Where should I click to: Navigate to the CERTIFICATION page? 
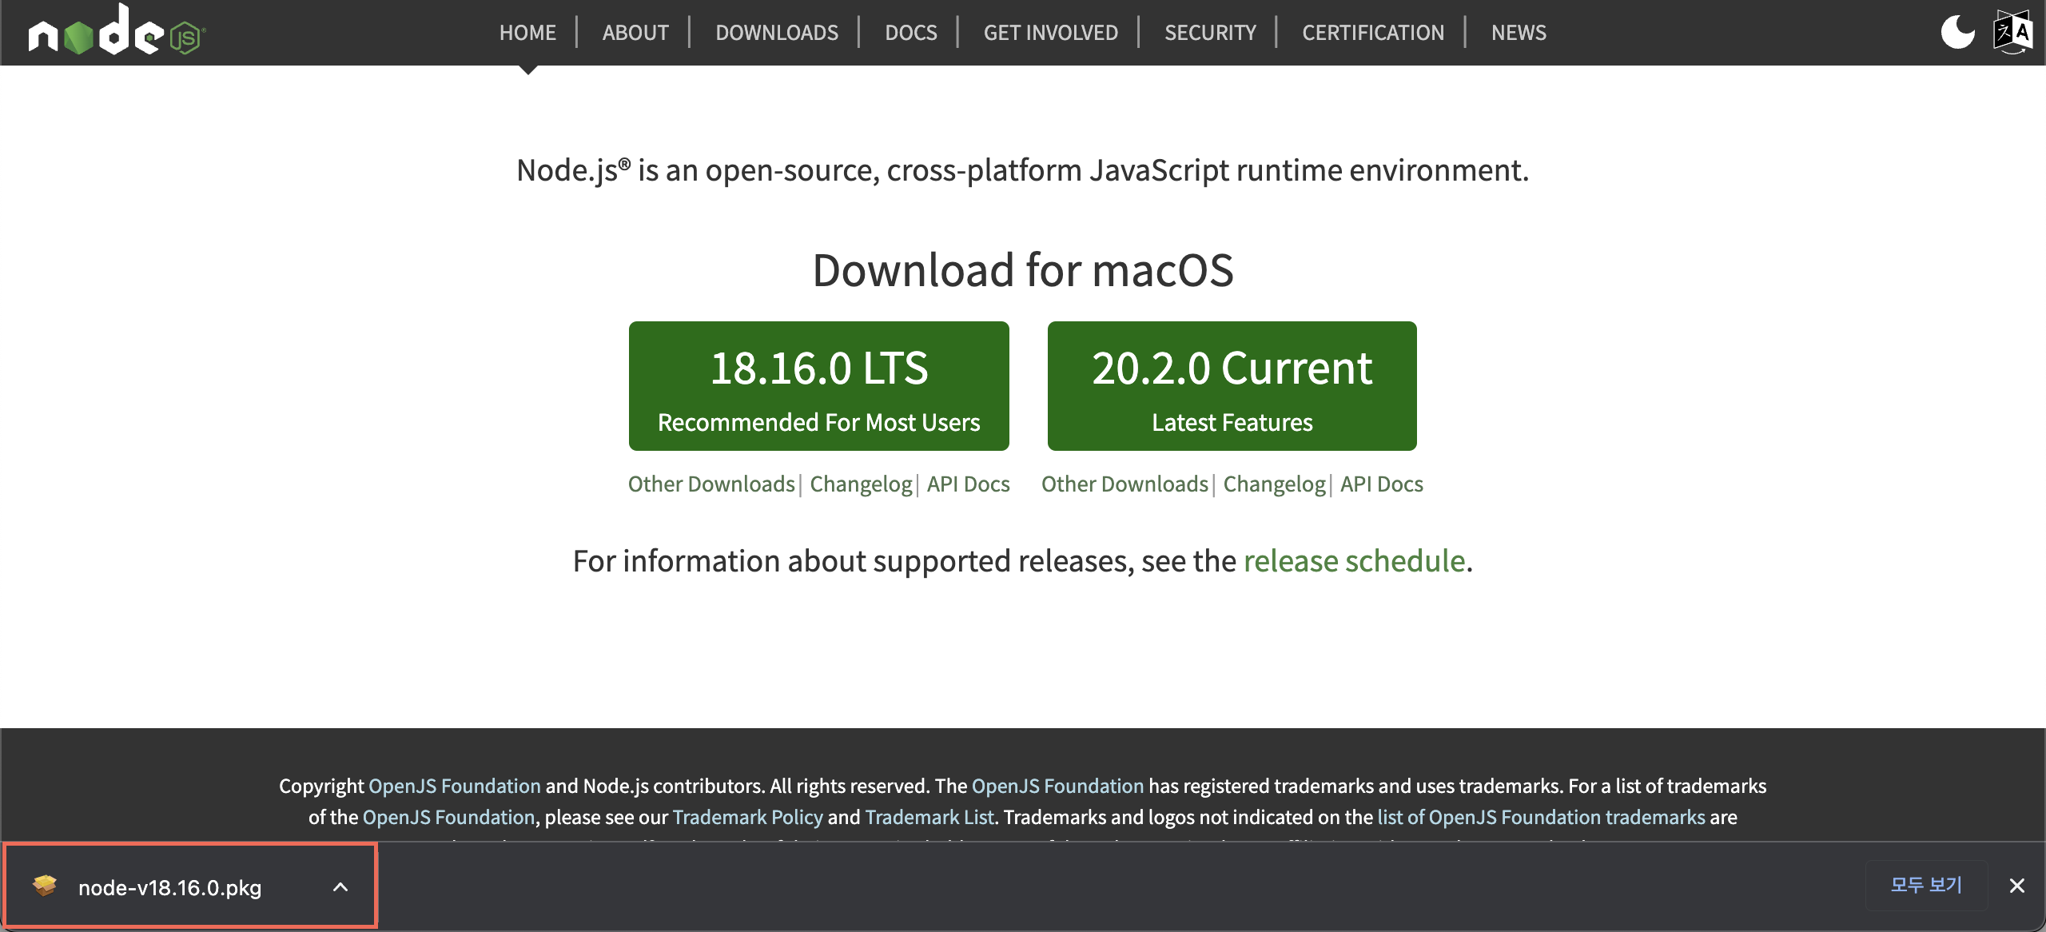pos(1373,32)
